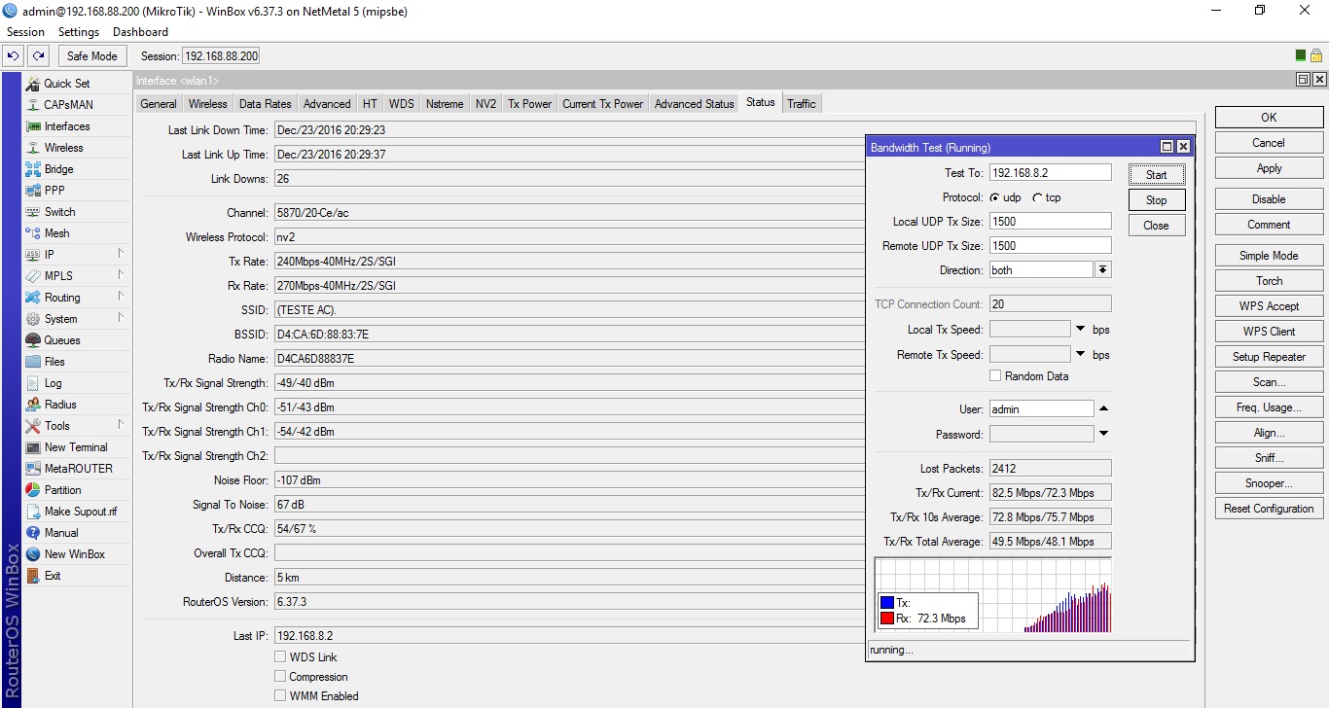Switch to the Advanced Status tab
This screenshot has height=708, width=1329.
pos(694,104)
